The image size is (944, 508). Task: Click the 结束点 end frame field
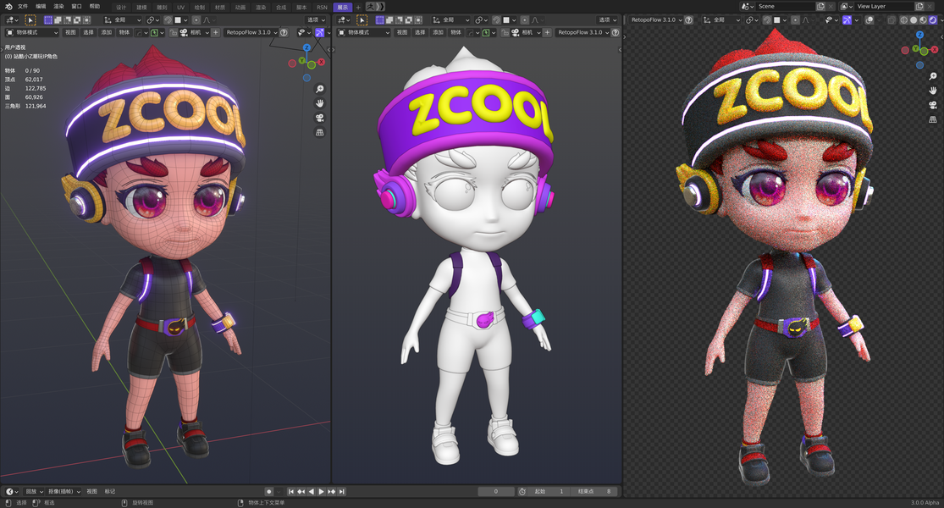point(595,492)
